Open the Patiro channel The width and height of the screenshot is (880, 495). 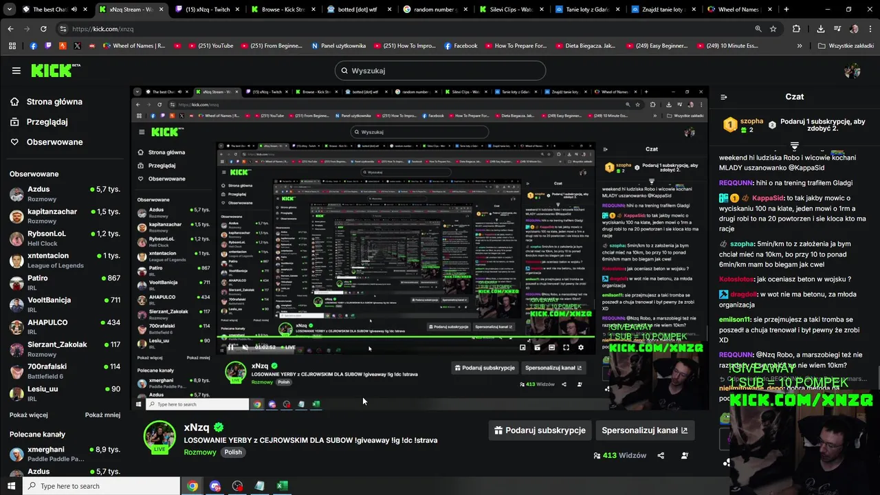click(x=65, y=283)
